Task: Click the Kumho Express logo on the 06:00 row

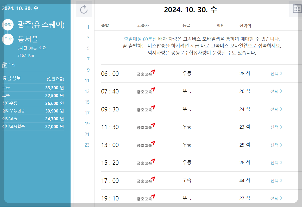Action: pyautogui.click(x=146, y=73)
